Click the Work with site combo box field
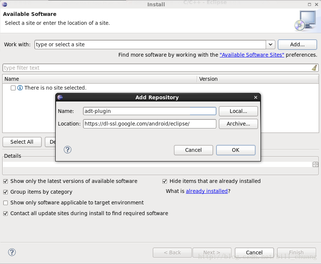 (150, 44)
